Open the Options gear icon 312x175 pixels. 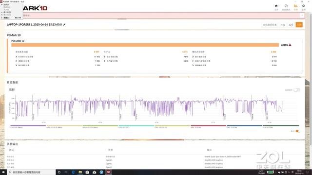coord(303,6)
